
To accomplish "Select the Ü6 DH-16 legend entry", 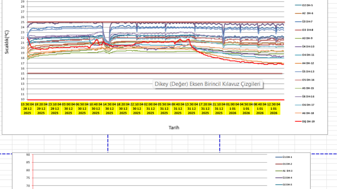I will [x=305, y=96].
